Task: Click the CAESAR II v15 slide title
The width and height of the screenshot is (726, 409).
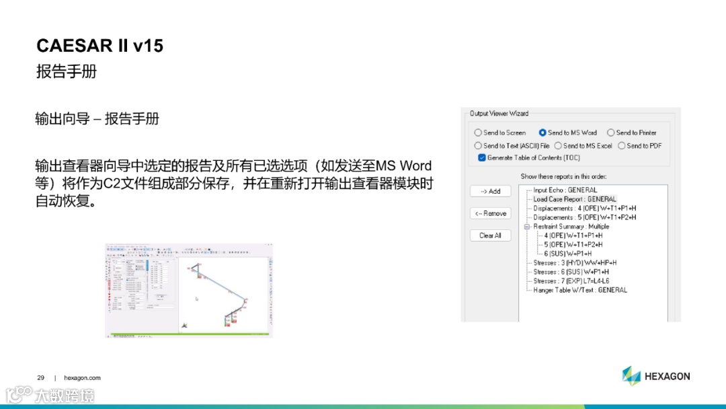Action: [x=100, y=46]
